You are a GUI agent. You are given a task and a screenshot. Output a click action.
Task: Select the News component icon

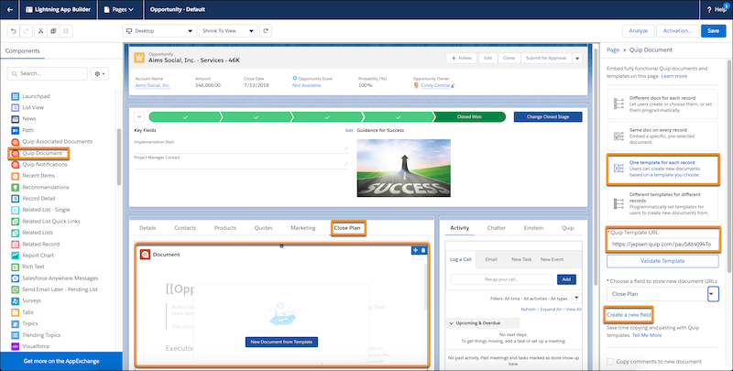[x=15, y=119]
